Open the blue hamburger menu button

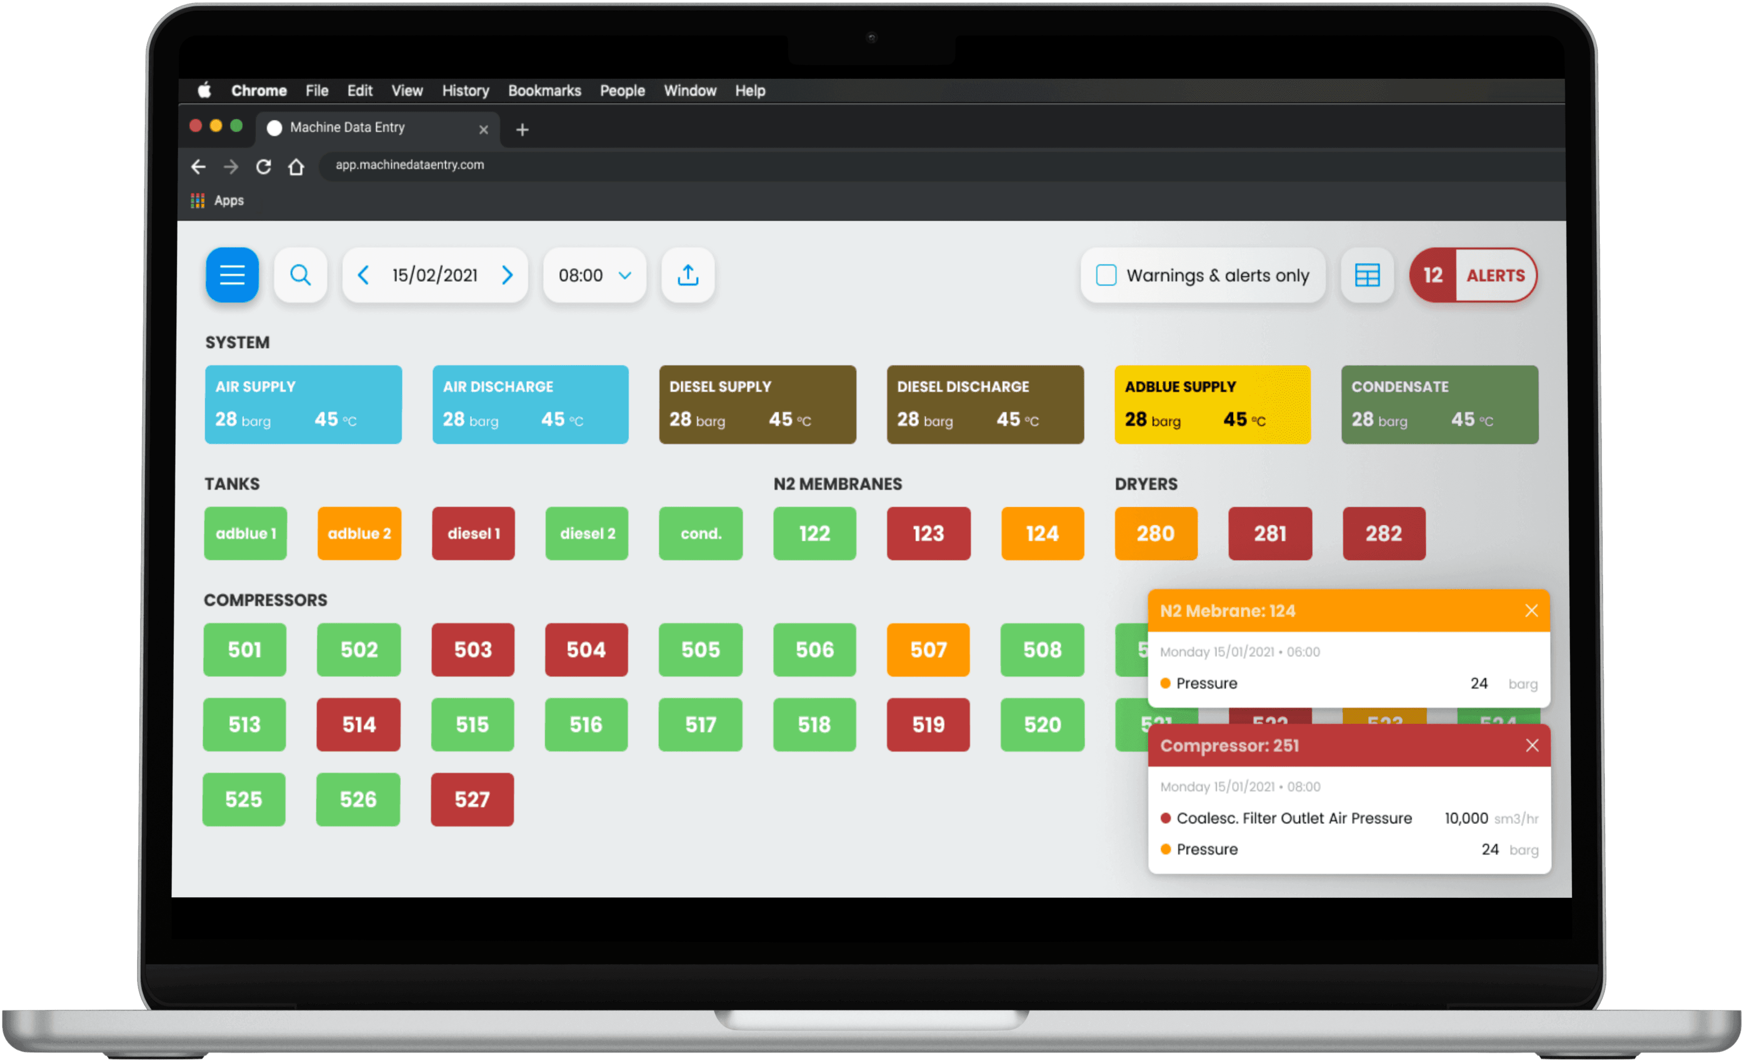tap(232, 275)
